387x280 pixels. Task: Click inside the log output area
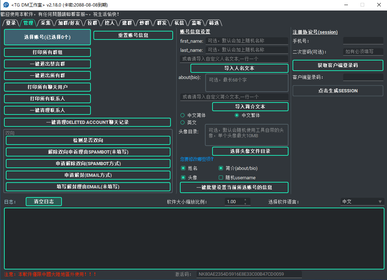click(194, 238)
